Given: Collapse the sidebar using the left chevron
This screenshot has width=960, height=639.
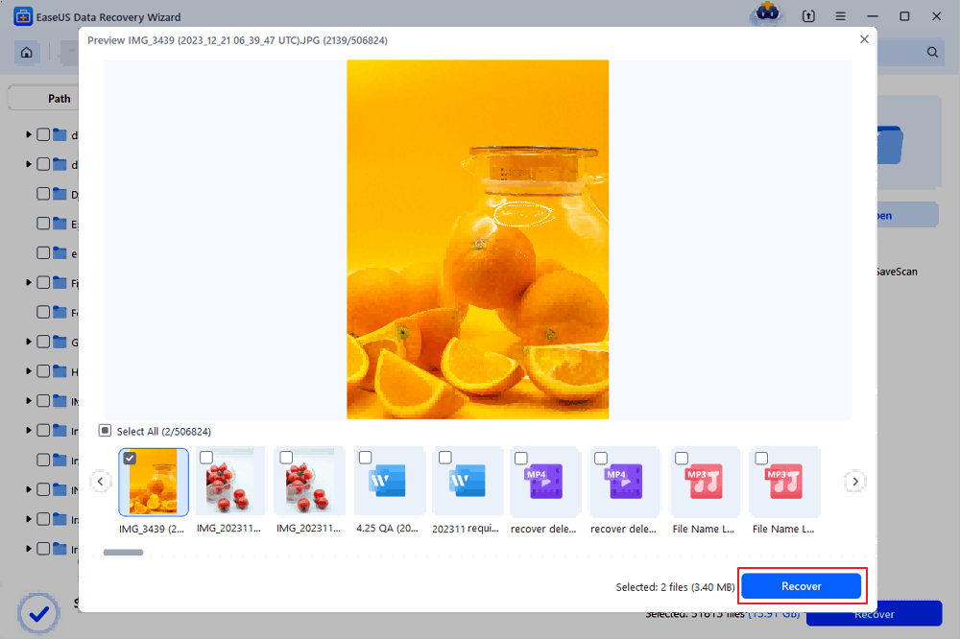Looking at the screenshot, I should point(101,481).
